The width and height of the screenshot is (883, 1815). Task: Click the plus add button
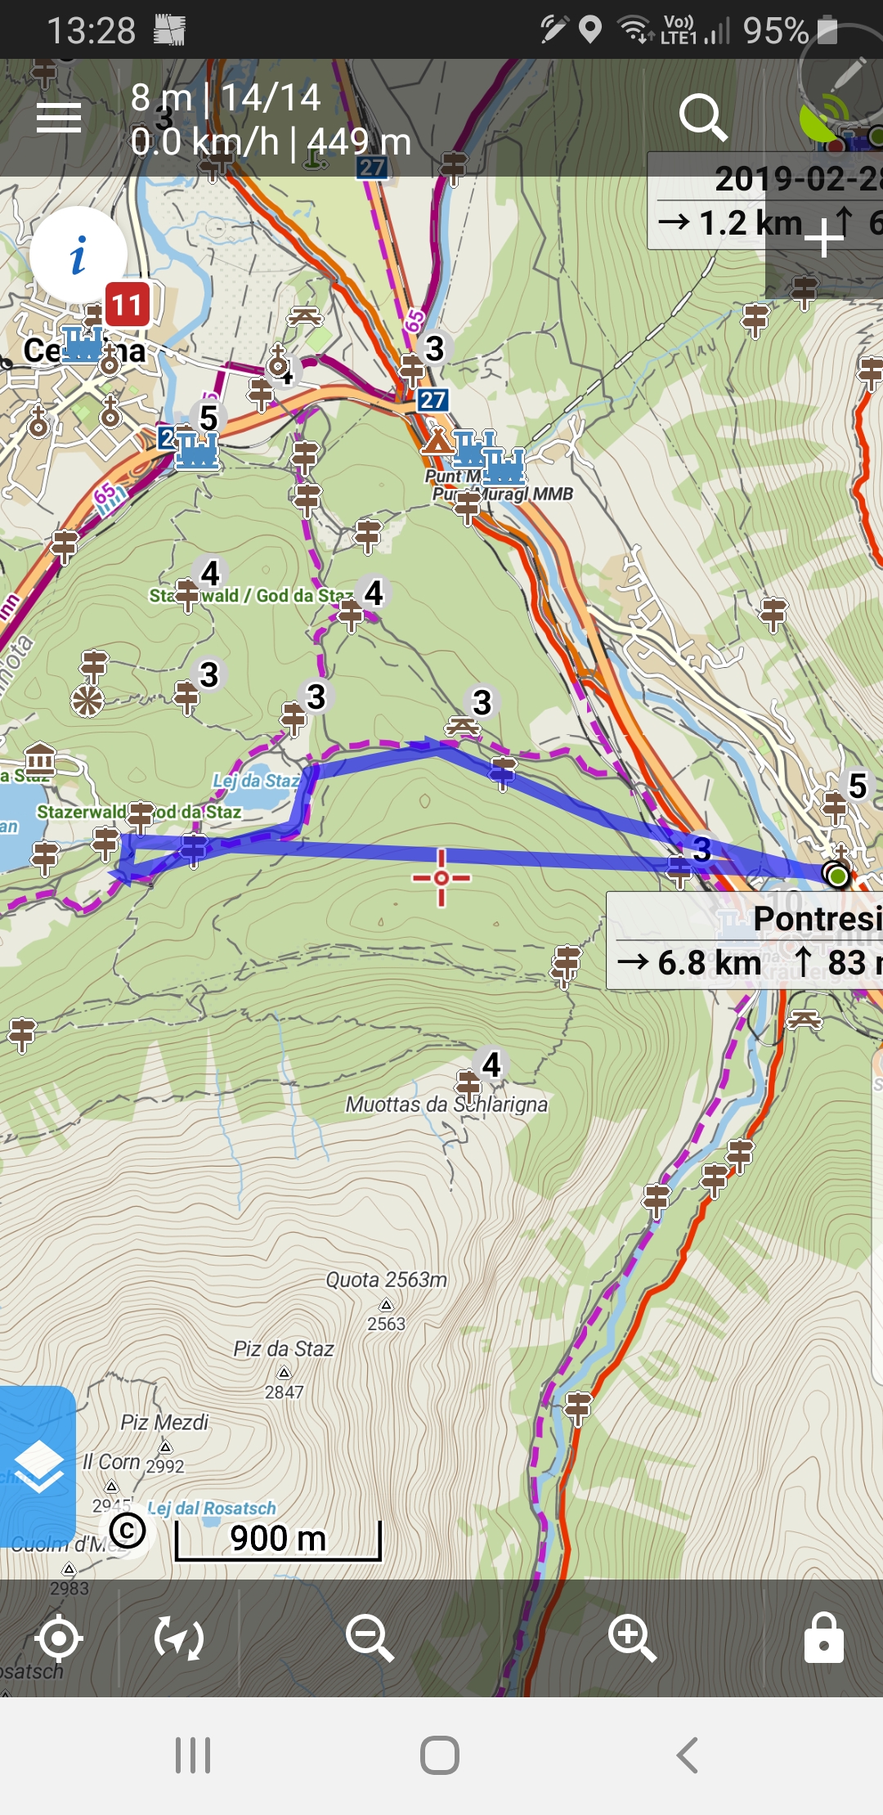824,238
